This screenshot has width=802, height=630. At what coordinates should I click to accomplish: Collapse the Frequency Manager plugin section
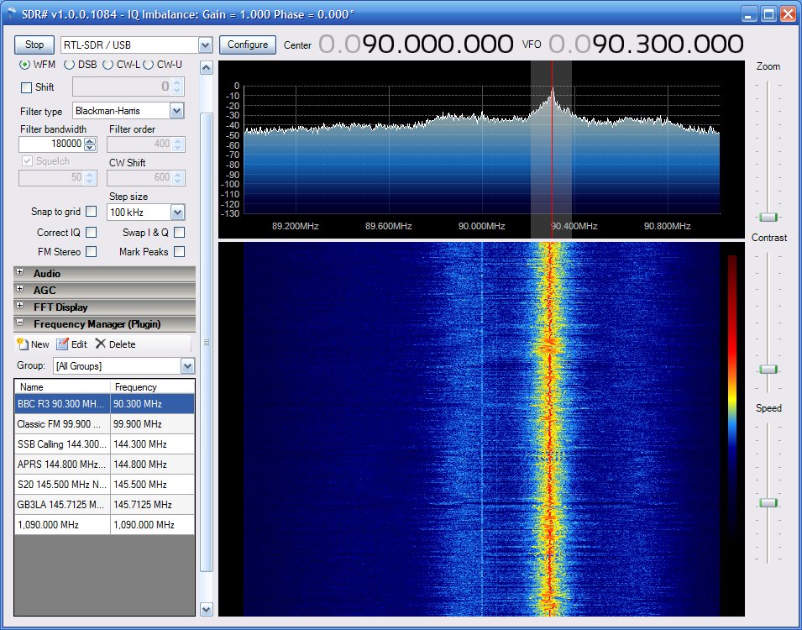coord(20,323)
